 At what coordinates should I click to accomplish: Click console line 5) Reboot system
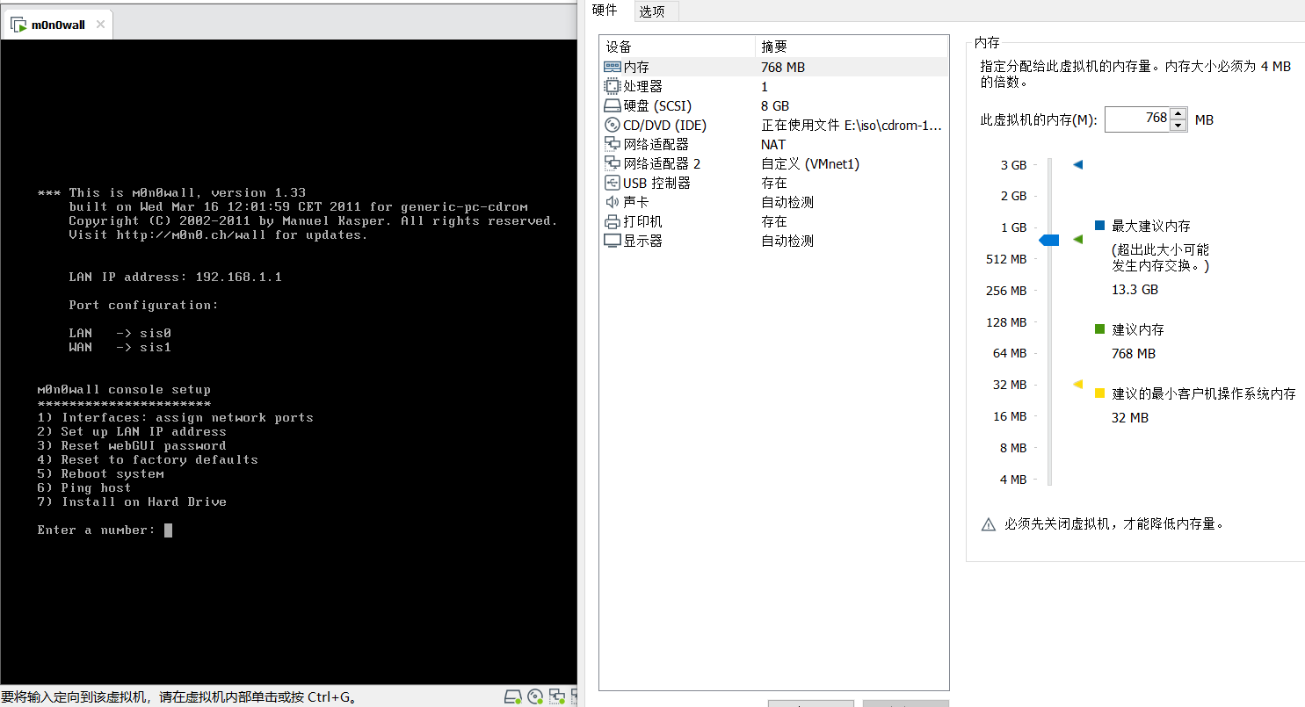point(100,473)
